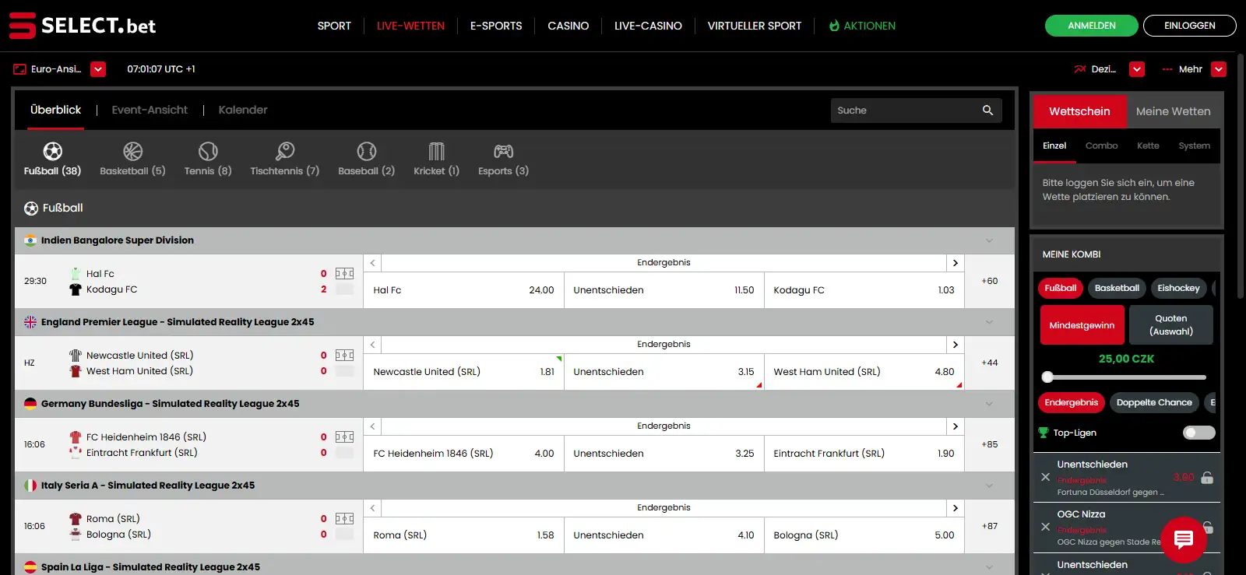
Task: Open pitch view for Roma match
Action: coord(344,519)
